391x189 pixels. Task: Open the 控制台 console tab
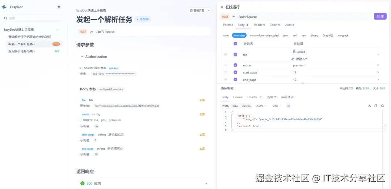pyautogui.click(x=272, y=97)
